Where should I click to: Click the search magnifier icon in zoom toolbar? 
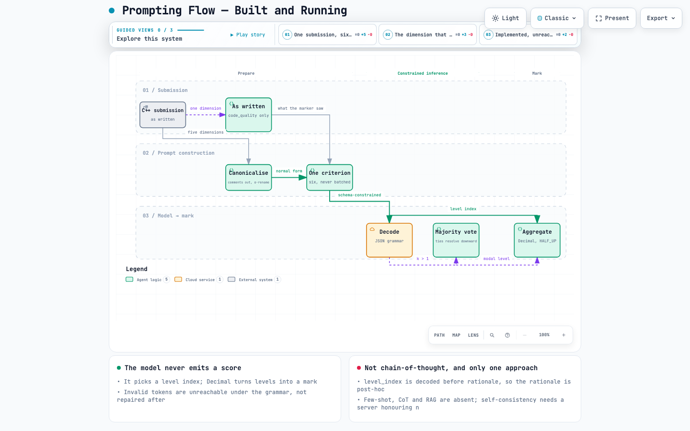pos(492,335)
